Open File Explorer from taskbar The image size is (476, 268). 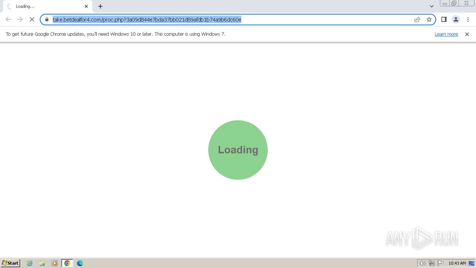(42, 263)
